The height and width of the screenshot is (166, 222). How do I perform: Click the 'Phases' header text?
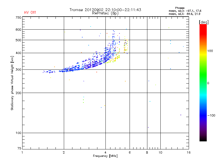point(180,8)
